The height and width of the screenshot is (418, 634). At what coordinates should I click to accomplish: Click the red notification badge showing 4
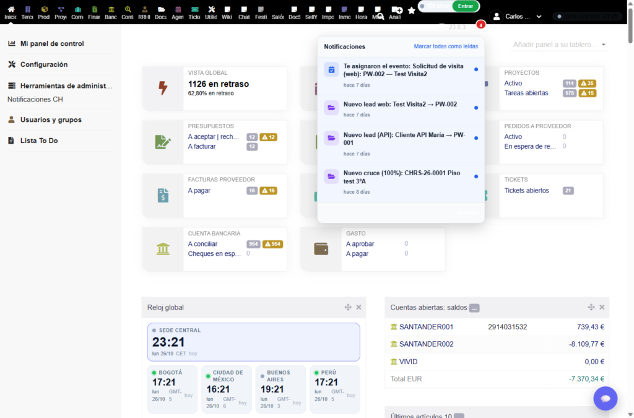coord(480,25)
